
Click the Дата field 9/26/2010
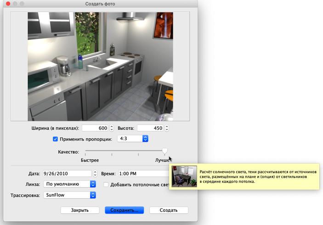click(67, 174)
